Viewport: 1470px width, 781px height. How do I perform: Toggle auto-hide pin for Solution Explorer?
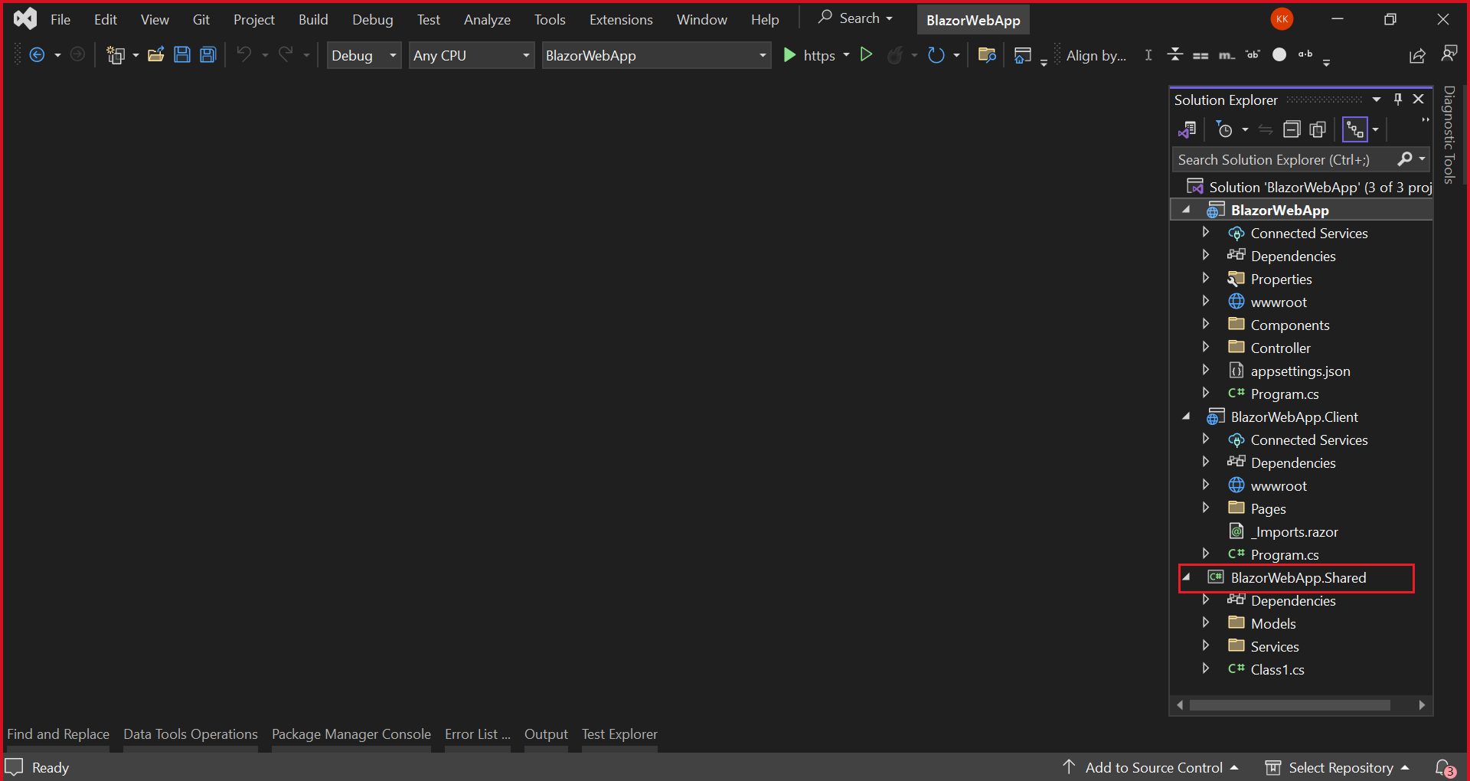tap(1398, 99)
